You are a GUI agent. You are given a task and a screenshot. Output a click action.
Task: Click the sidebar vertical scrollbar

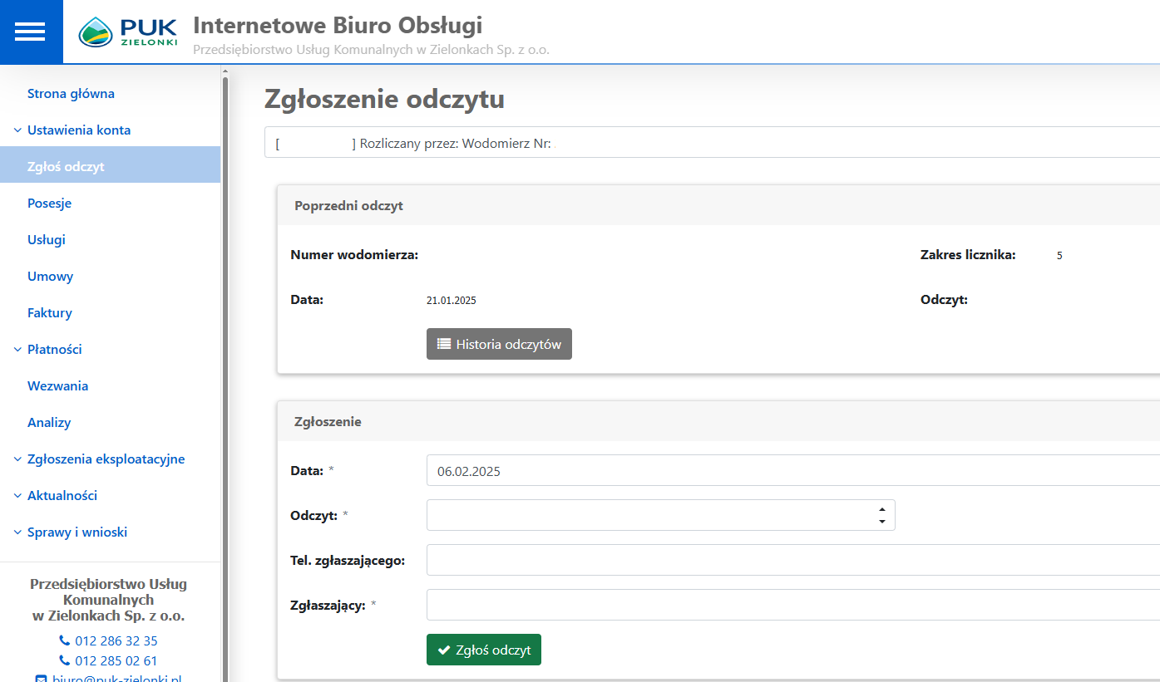[225, 378]
